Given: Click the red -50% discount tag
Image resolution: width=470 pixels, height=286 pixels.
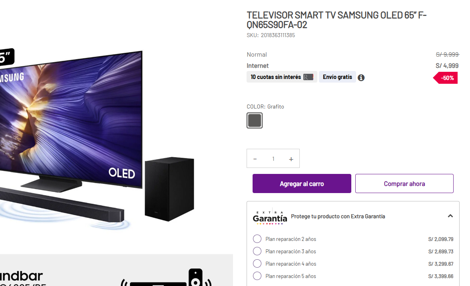Looking at the screenshot, I should click(445, 78).
